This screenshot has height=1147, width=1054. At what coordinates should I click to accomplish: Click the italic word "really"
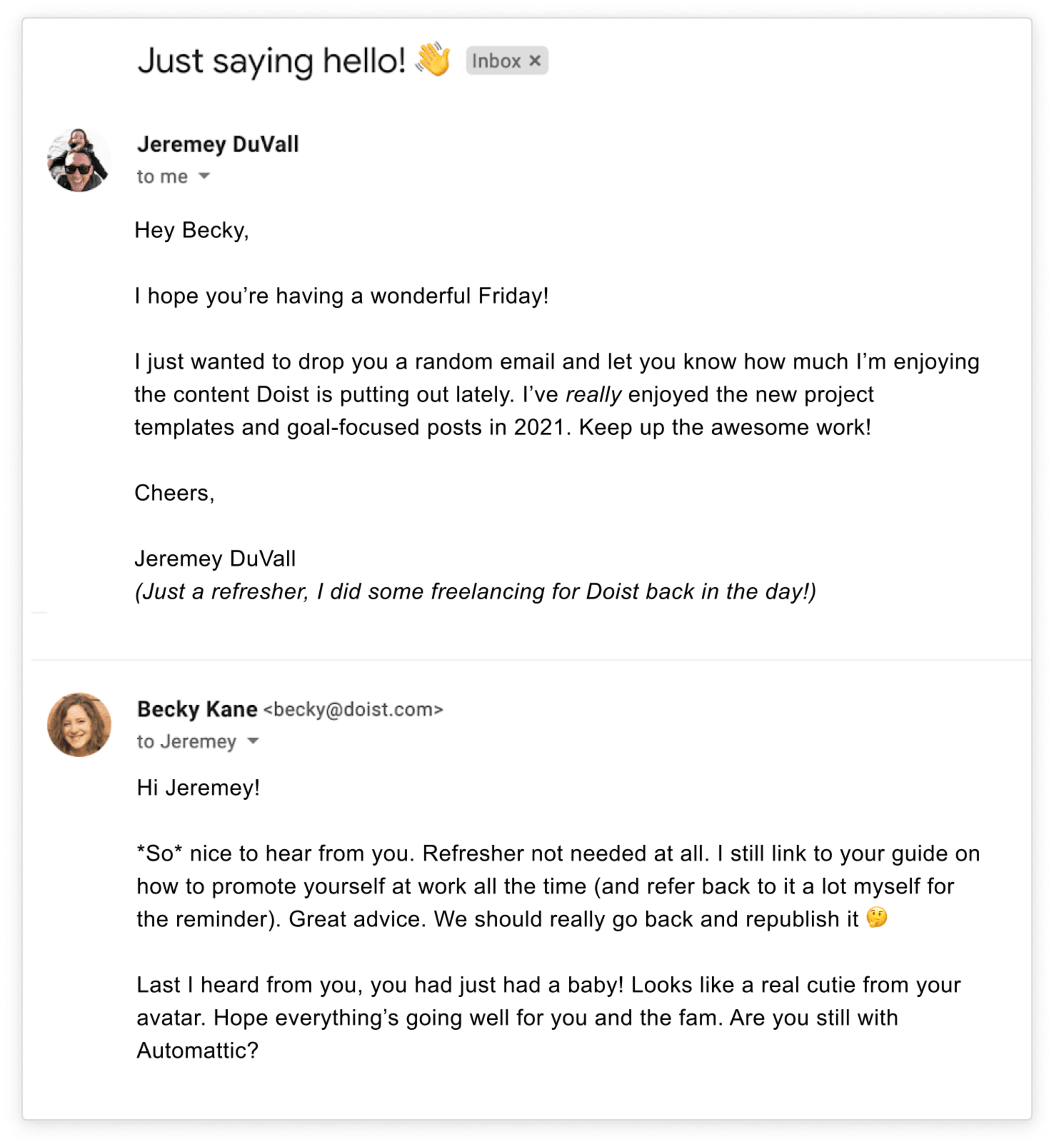point(593,395)
